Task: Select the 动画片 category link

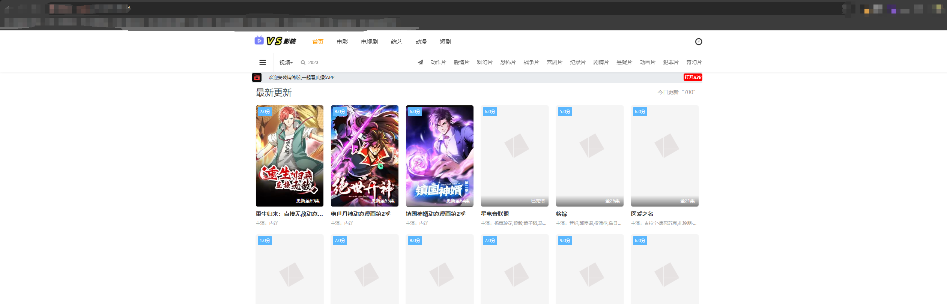Action: tap(648, 62)
